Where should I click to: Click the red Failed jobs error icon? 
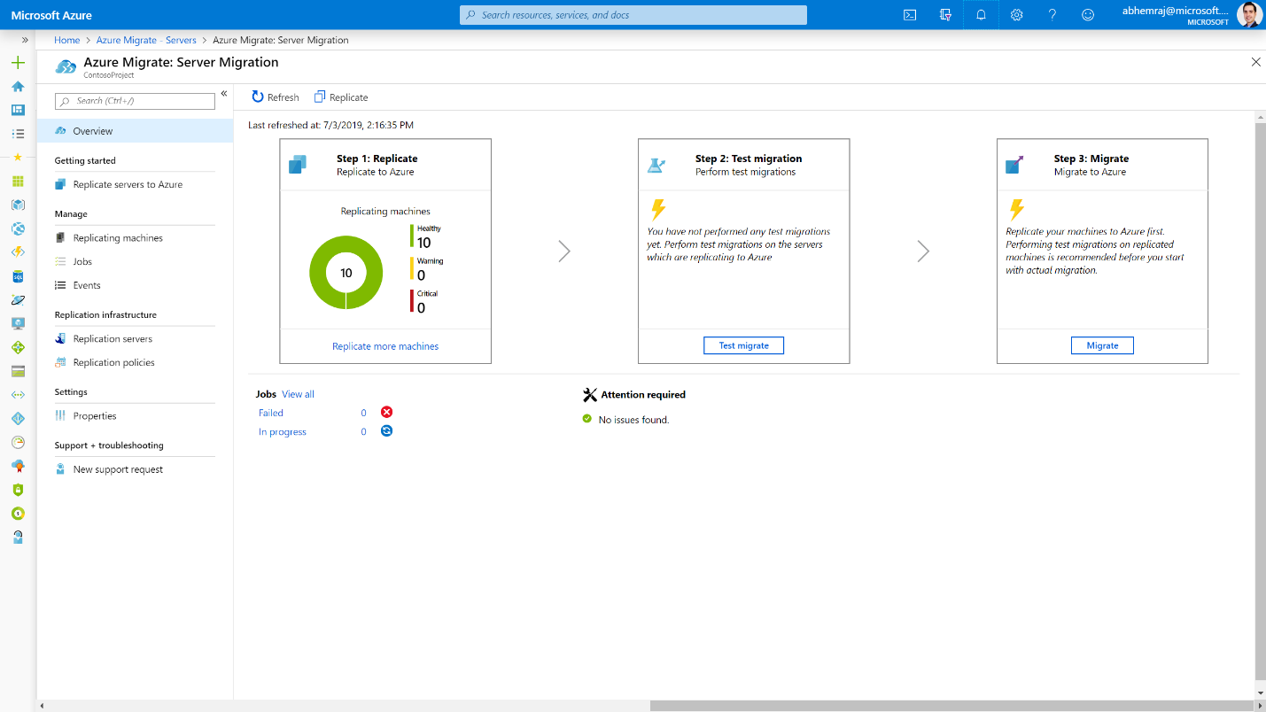pyautogui.click(x=386, y=412)
